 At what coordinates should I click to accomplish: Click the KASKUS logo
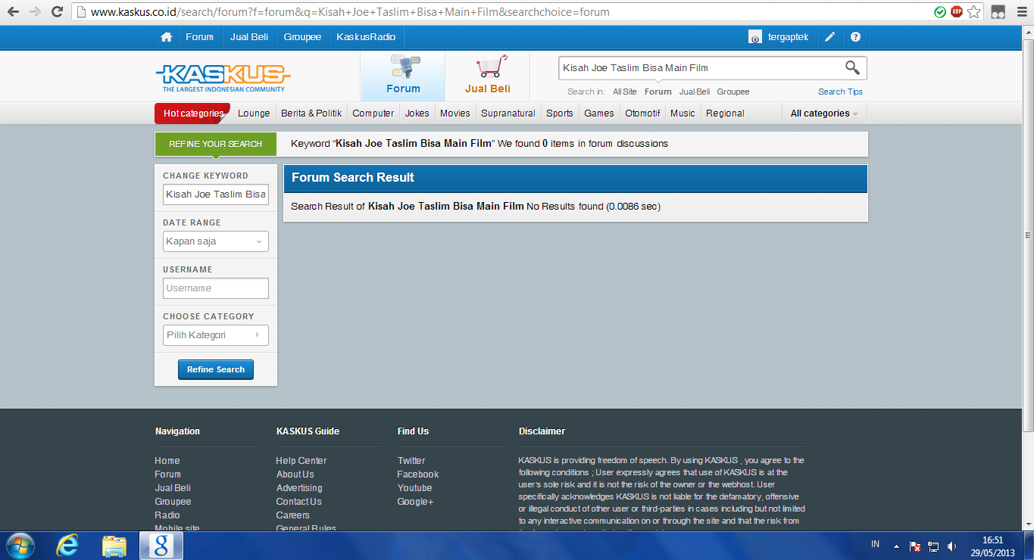point(223,77)
